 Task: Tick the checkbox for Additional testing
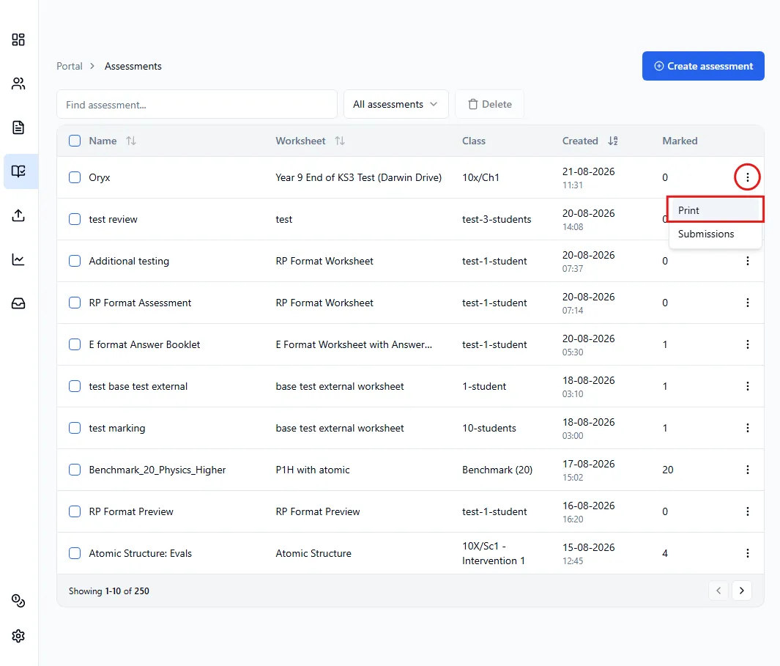[75, 261]
